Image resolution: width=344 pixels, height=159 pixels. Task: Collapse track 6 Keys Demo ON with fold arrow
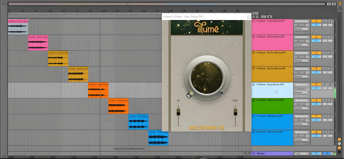[x=254, y=100]
